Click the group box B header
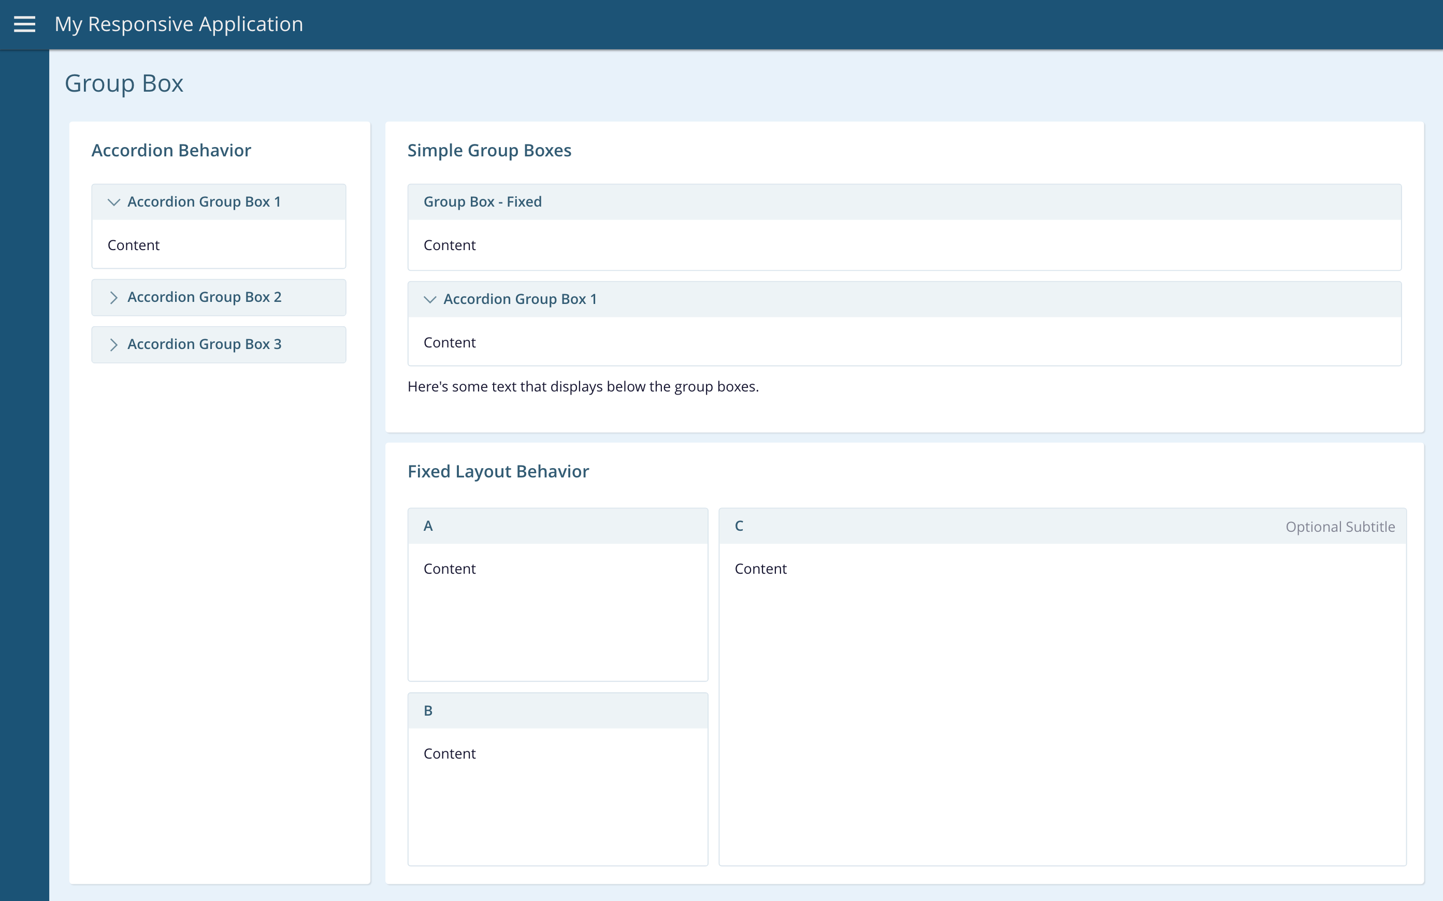 pyautogui.click(x=428, y=711)
